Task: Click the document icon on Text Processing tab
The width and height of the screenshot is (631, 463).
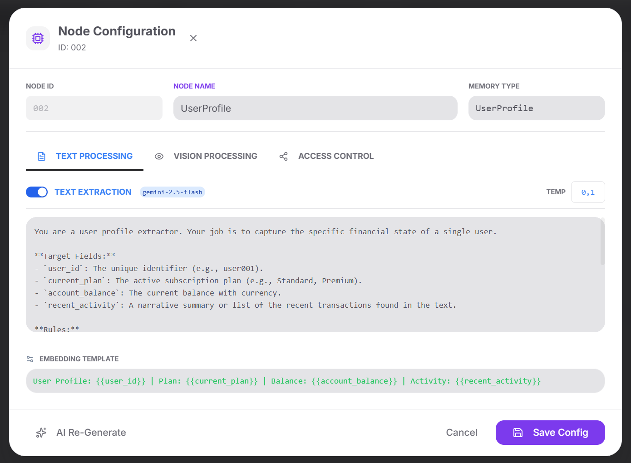Action: click(42, 156)
